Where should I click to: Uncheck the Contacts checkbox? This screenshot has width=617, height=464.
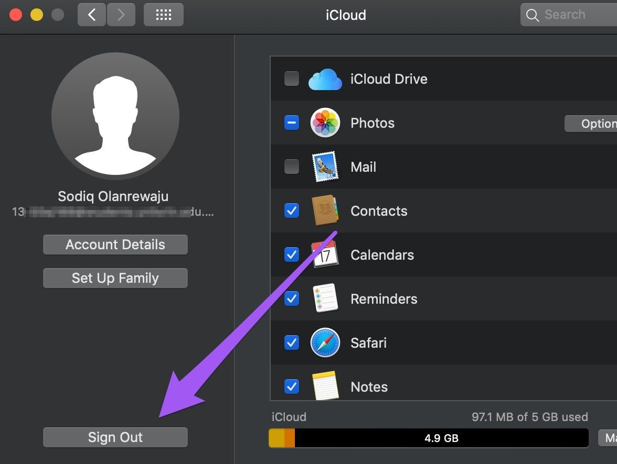[292, 211]
